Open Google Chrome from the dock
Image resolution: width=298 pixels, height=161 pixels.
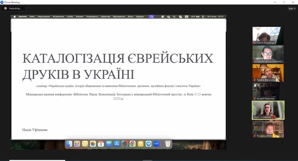[x=132, y=144]
